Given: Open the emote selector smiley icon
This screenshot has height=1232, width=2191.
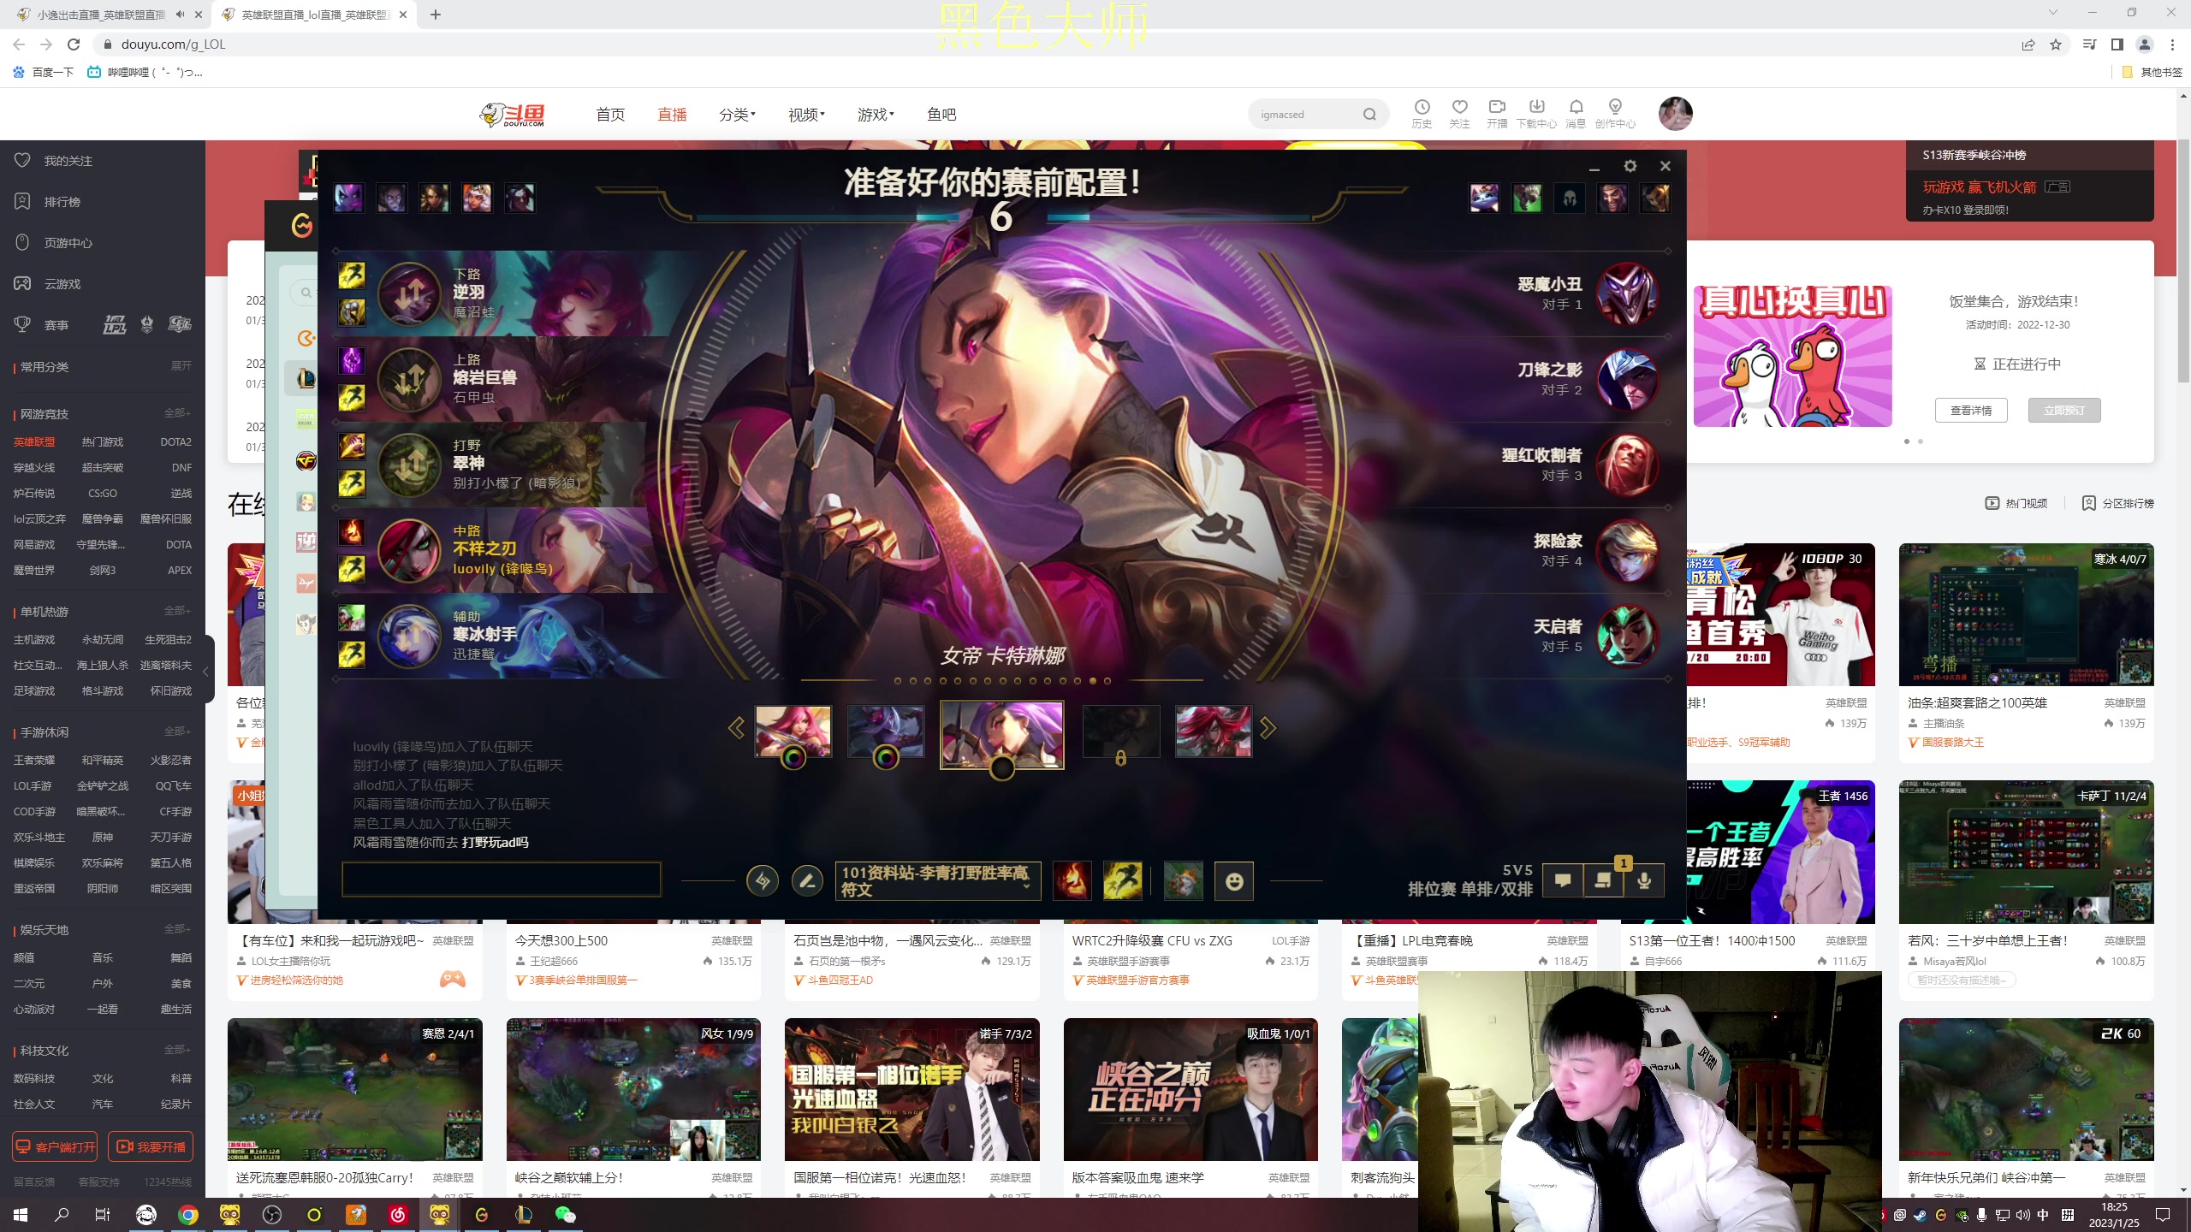Looking at the screenshot, I should point(1234,880).
